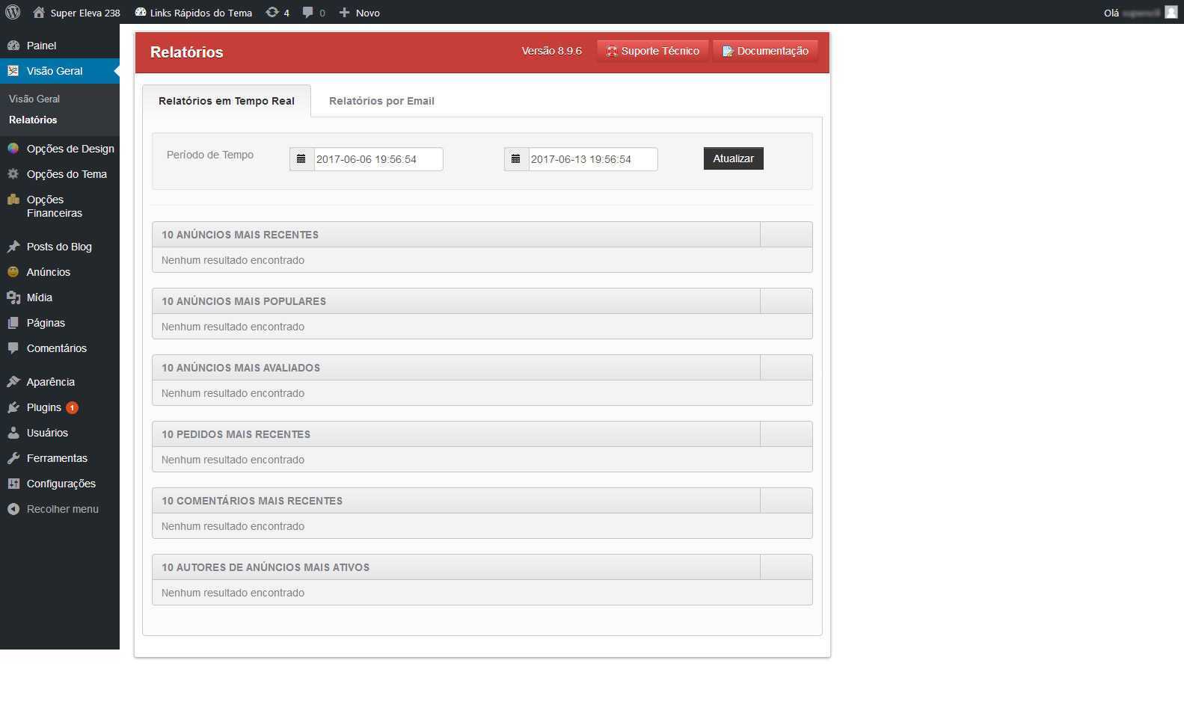Click the Super Eleva 238 home icon
The image size is (1184, 728).
point(39,12)
